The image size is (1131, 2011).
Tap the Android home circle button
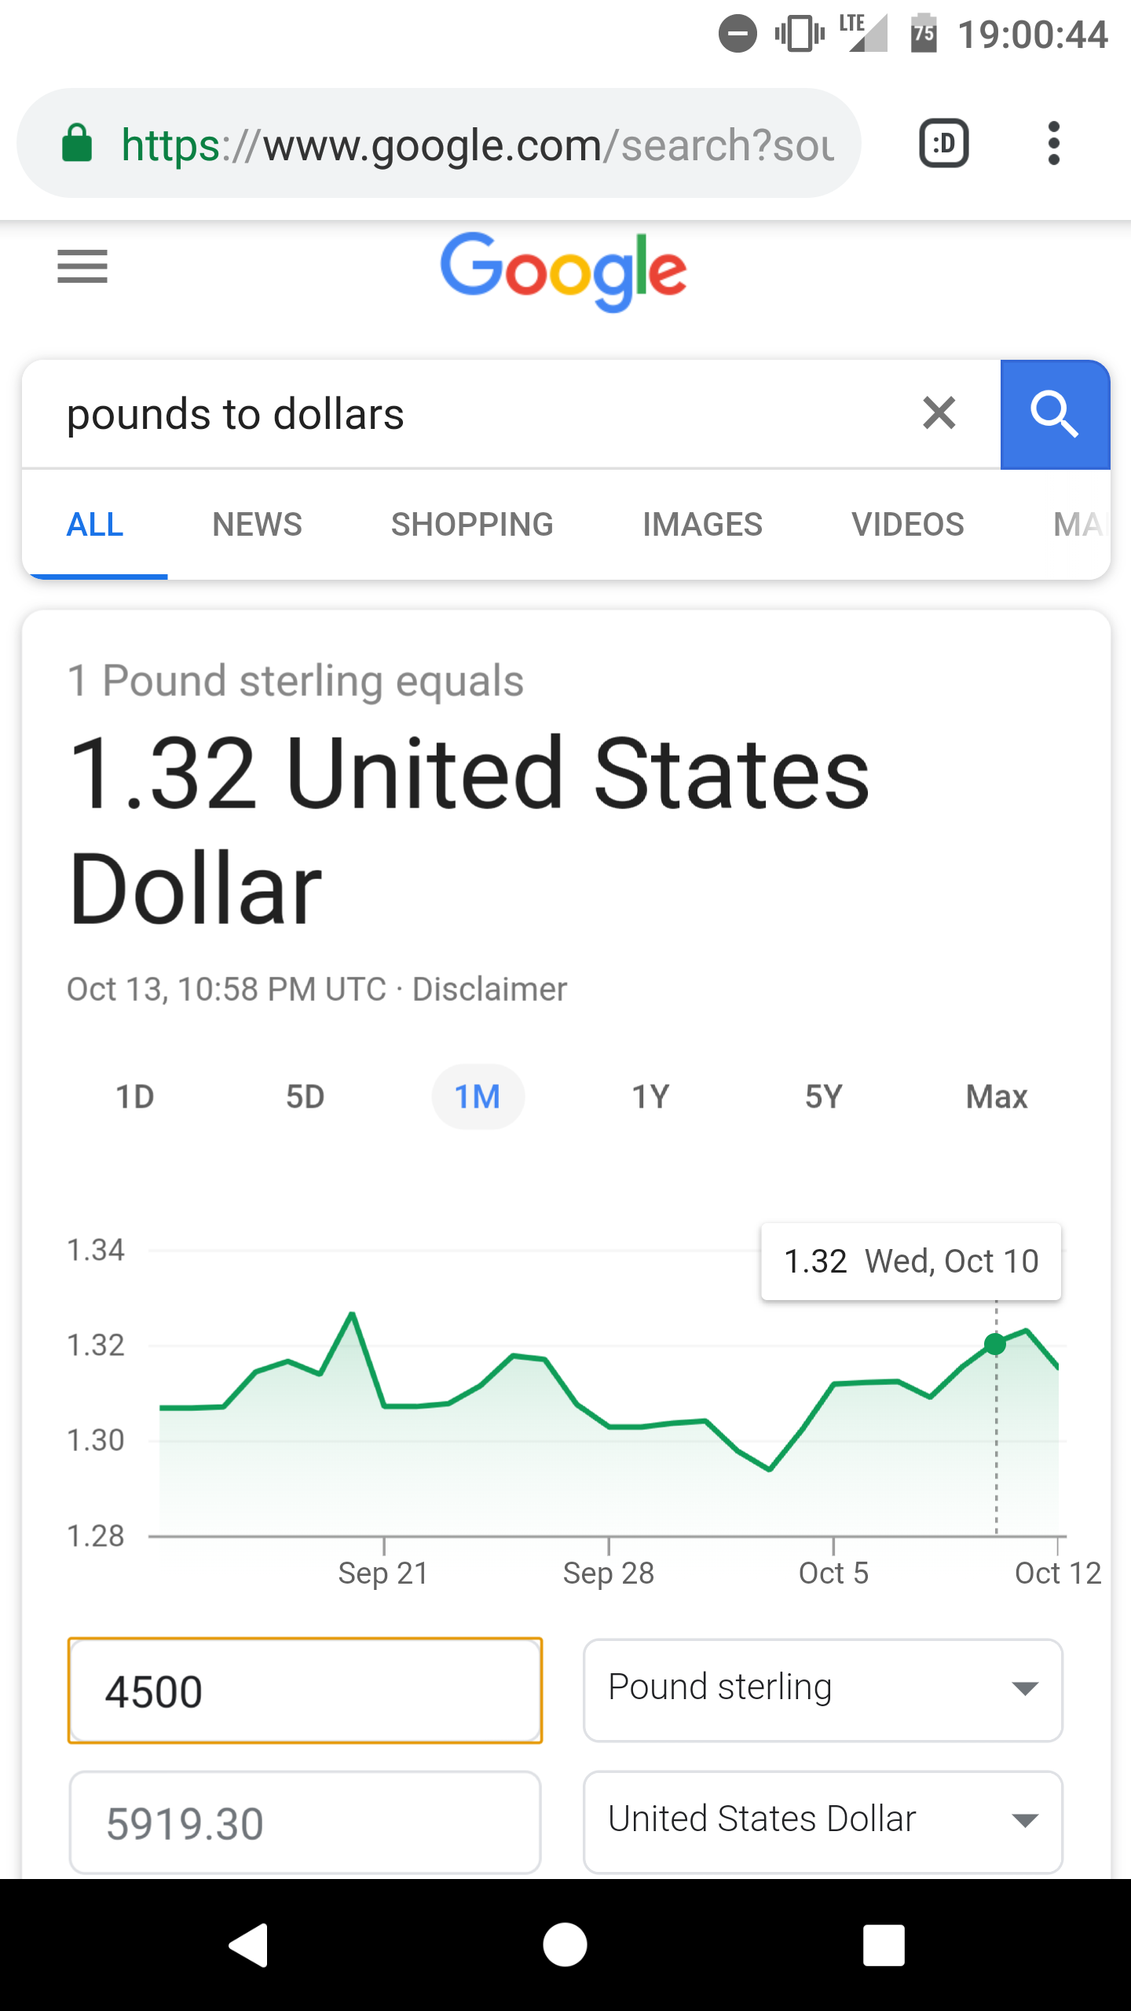565,1945
